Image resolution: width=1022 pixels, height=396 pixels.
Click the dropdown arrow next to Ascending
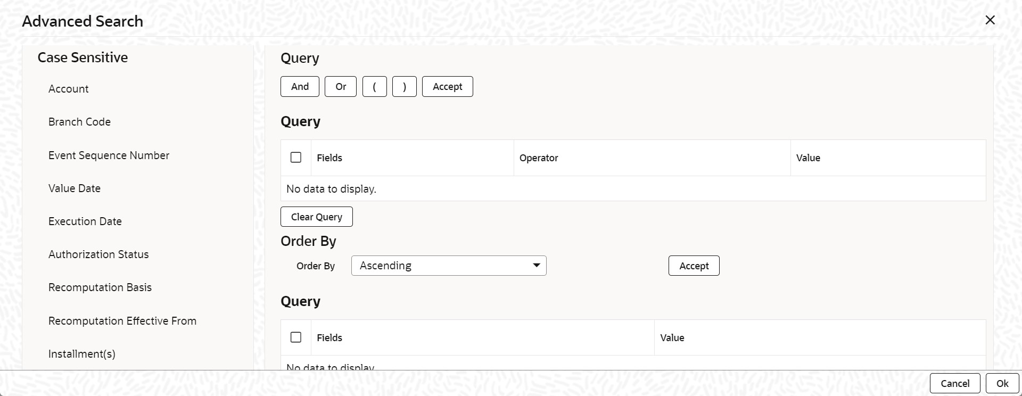click(537, 266)
